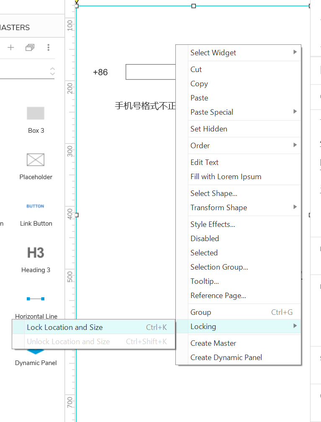
Task: Choose Set Hidden in context menu
Action: click(x=209, y=129)
